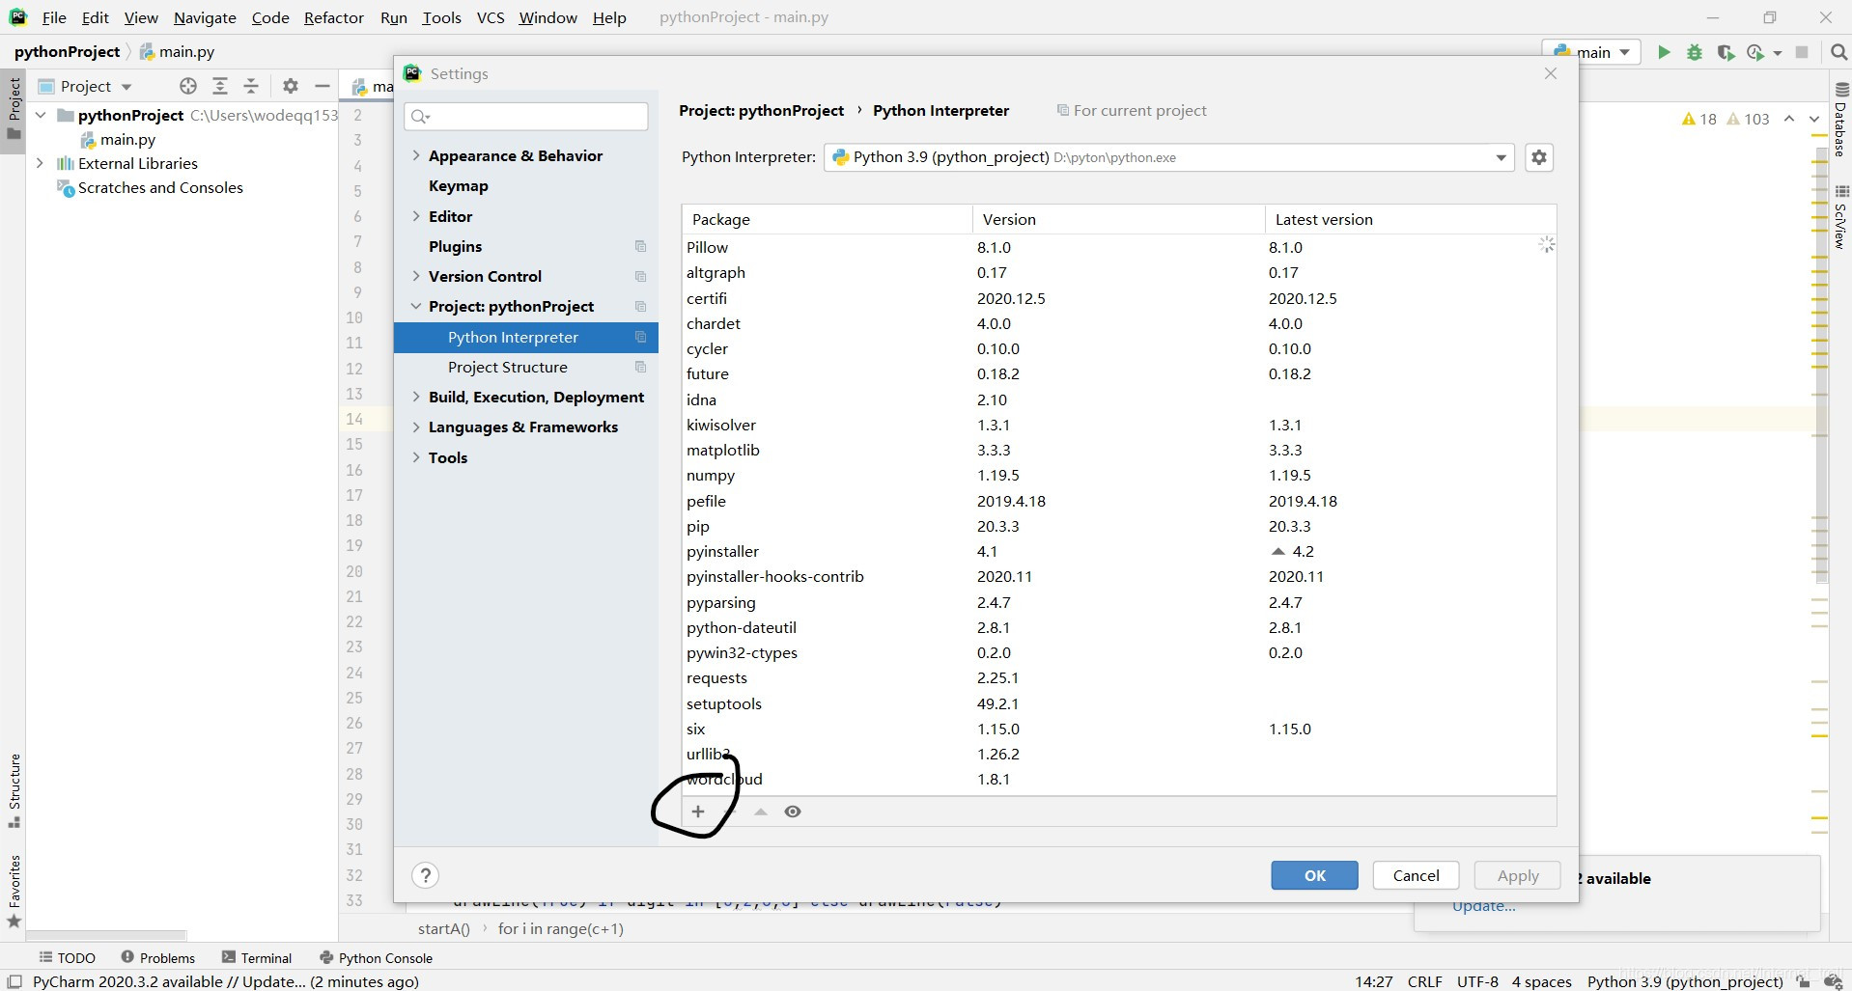Open the Database side panel
The height and width of the screenshot is (991, 1852).
(x=1840, y=121)
